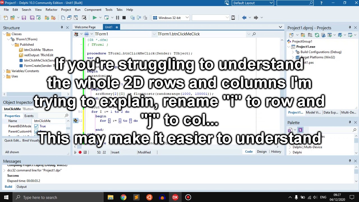
Task: Open the Component menu
Action: 93,10
